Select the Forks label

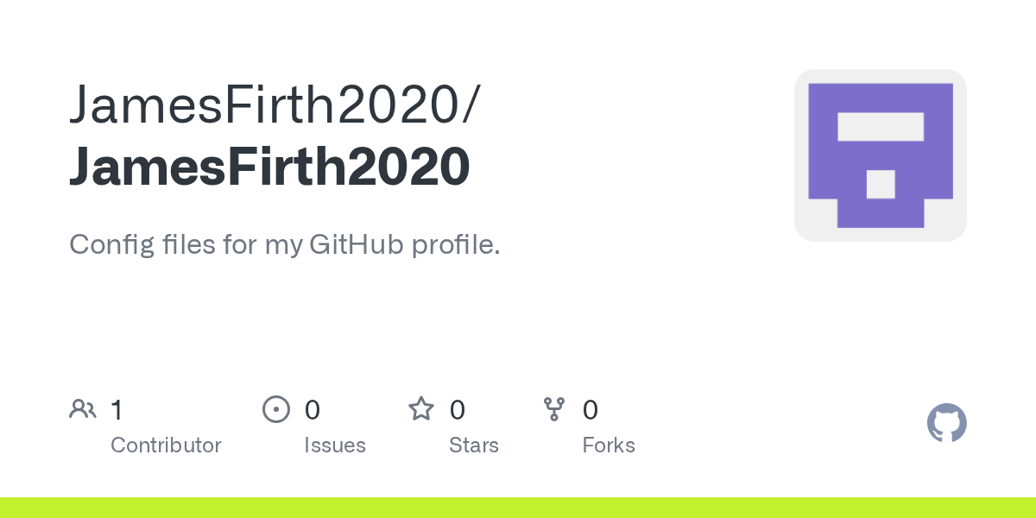point(609,445)
